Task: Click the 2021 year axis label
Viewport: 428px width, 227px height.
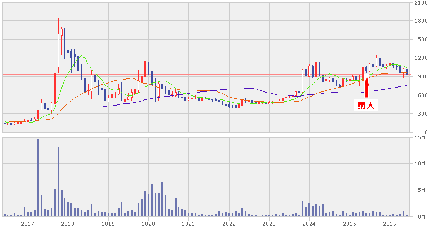Action: [188, 224]
